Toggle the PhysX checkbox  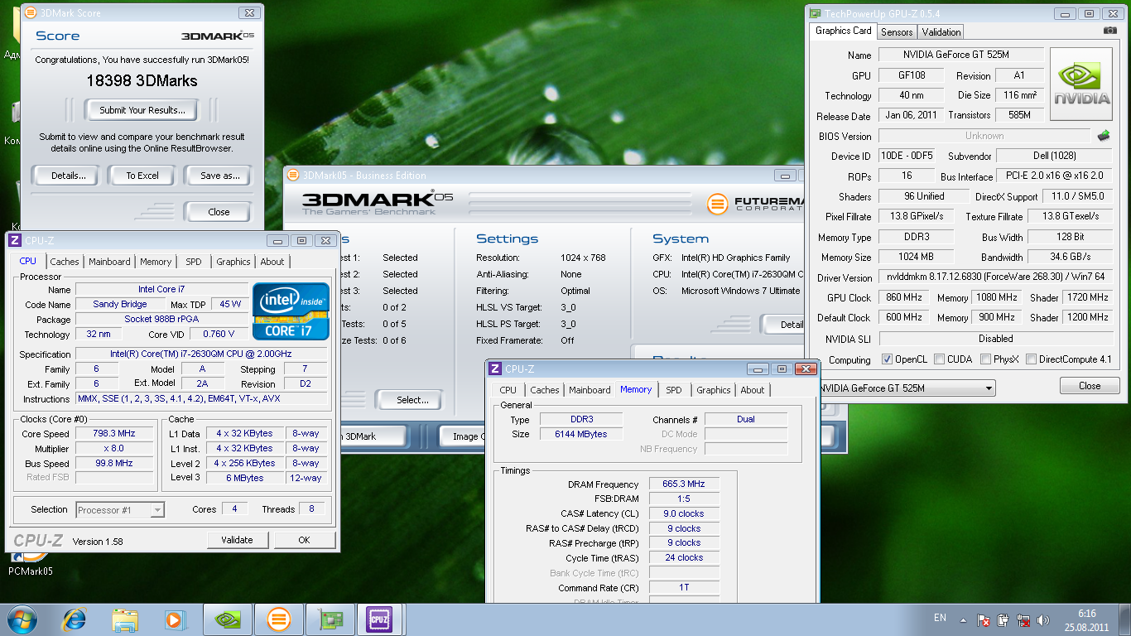pos(985,359)
